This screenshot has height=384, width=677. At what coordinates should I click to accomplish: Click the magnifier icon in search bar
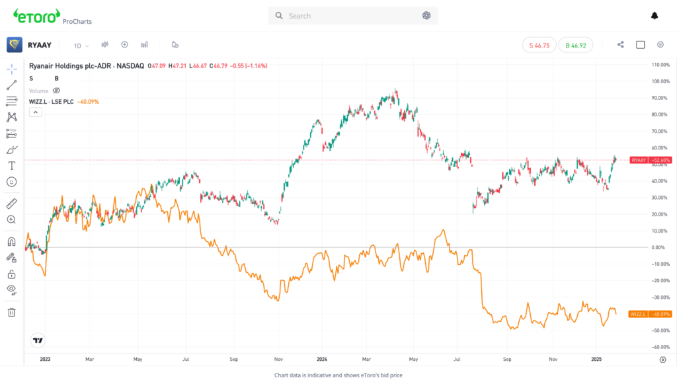pos(279,16)
